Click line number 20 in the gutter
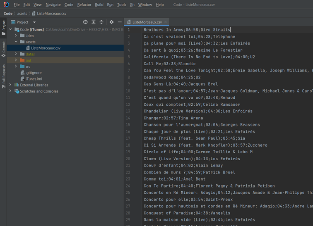 click(128, 159)
